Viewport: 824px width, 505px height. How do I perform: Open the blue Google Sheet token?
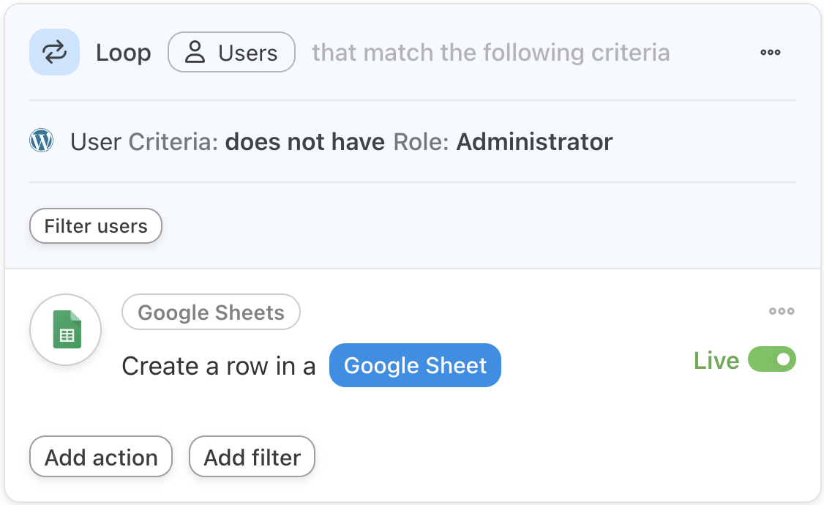[415, 365]
